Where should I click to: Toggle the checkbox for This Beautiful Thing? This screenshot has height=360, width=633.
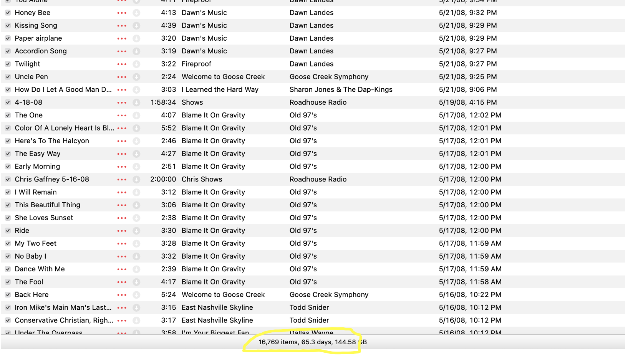click(x=8, y=205)
